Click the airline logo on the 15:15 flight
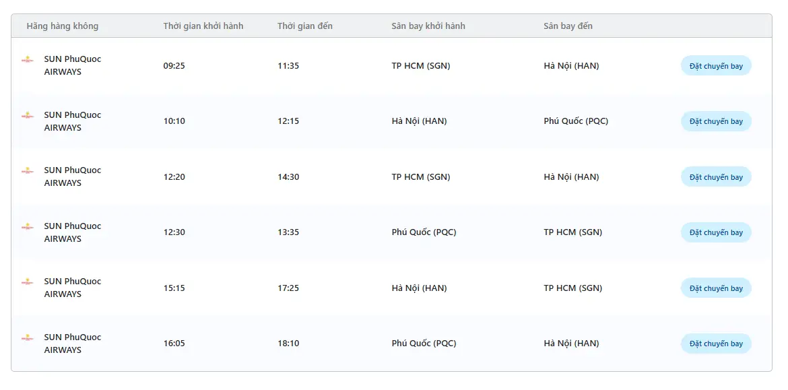 [x=28, y=282]
